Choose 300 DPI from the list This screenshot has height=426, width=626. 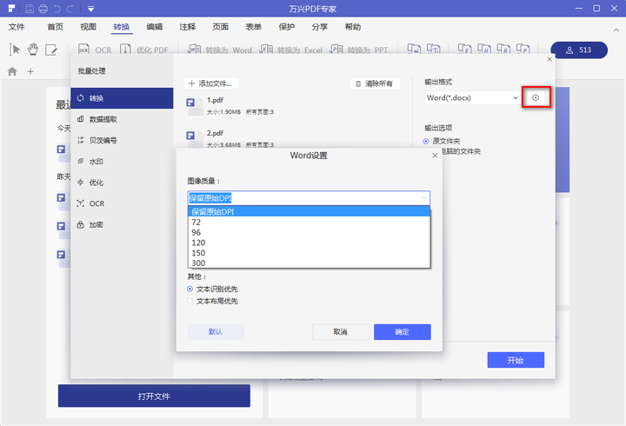(309, 263)
